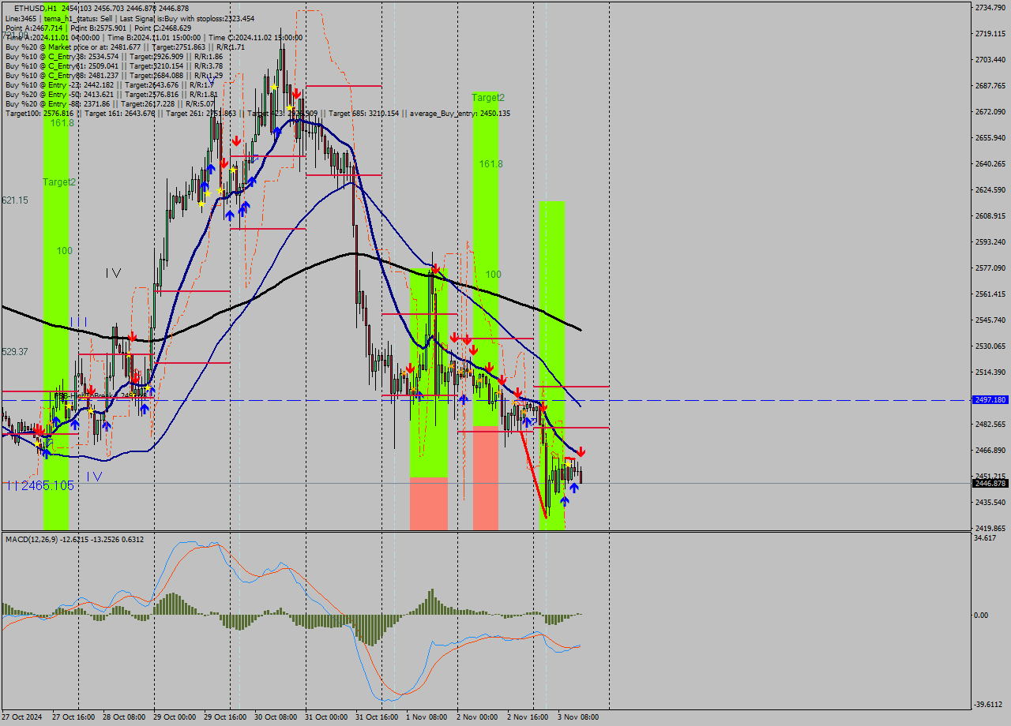The width and height of the screenshot is (1011, 726).
Task: Click the 2497.180 dashed line price tag
Action: [x=990, y=400]
